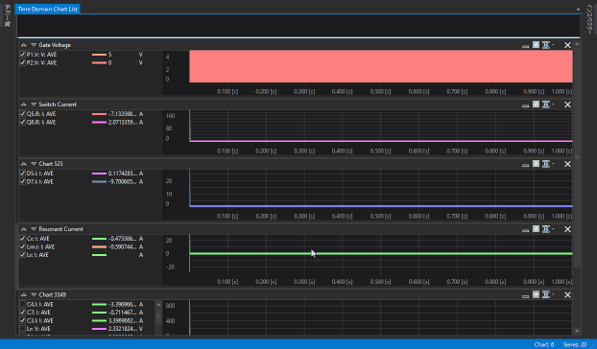Click time-axis fit icon in Chart 3349 header
Viewport: 597px width, 349px height.
546,294
